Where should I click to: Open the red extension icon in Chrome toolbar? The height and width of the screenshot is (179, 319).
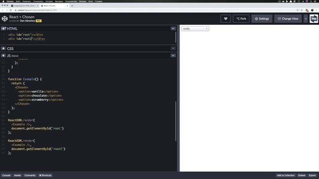[x=307, y=10]
